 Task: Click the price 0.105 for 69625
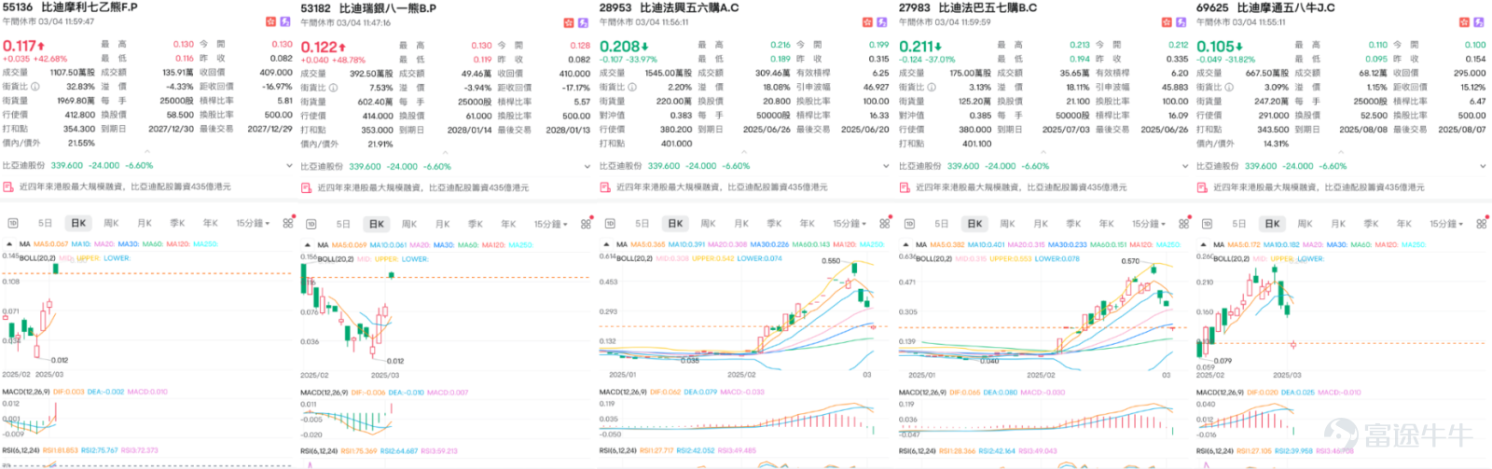tap(1215, 45)
